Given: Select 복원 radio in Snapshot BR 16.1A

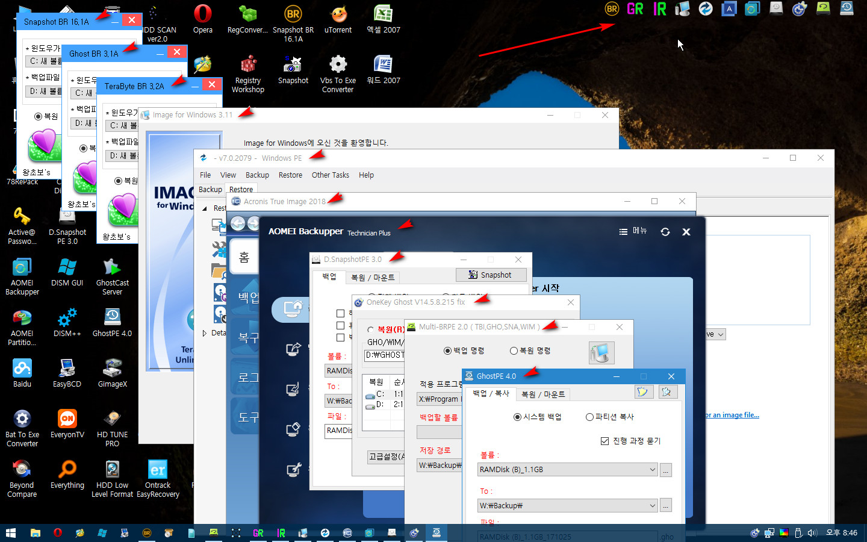Looking at the screenshot, I should pyautogui.click(x=46, y=116).
